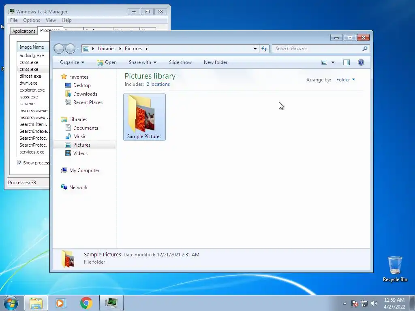The height and width of the screenshot is (311, 415).
Task: Click the volume speaker tray icon
Action: [374, 303]
